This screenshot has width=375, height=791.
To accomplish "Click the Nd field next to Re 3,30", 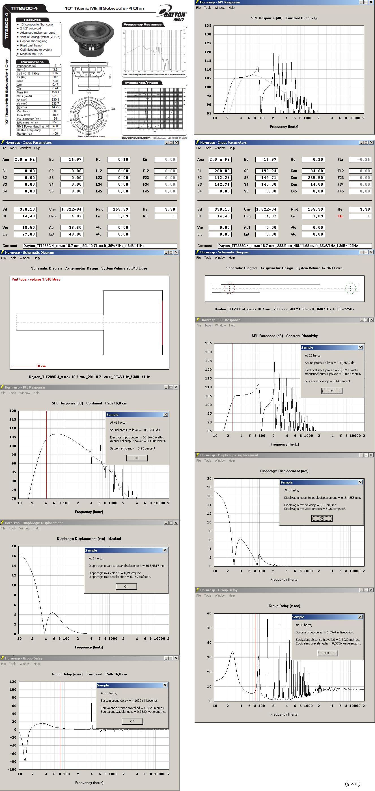I will coord(165,216).
